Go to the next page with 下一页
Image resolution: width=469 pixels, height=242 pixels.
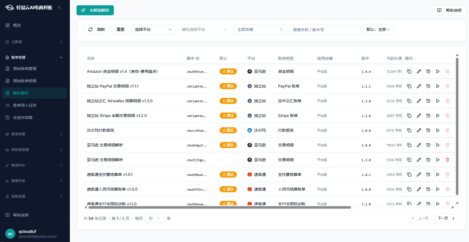point(446,218)
